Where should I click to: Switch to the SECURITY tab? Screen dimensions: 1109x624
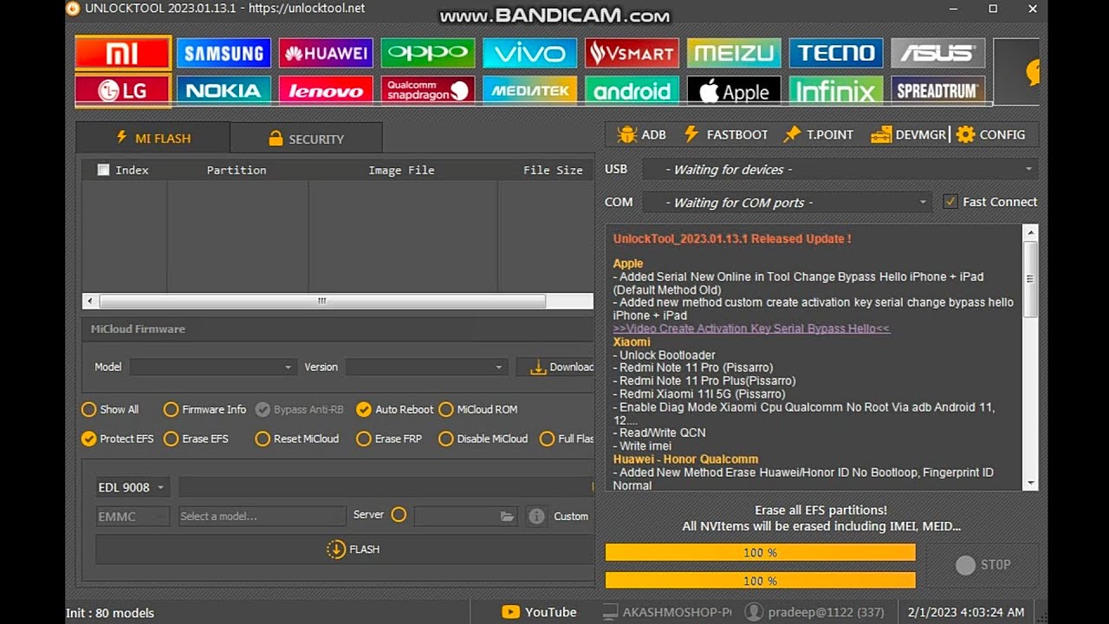pyautogui.click(x=306, y=138)
